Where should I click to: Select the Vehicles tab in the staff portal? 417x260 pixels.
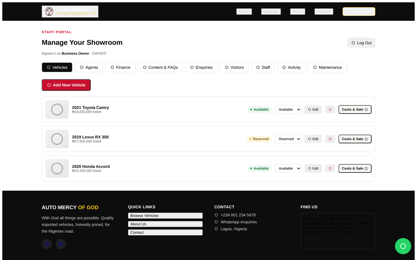(x=57, y=67)
